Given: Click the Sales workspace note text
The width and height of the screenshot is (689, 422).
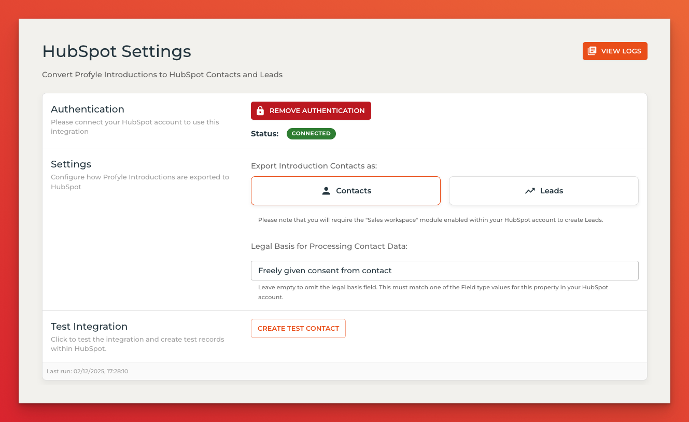Looking at the screenshot, I should tap(430, 220).
